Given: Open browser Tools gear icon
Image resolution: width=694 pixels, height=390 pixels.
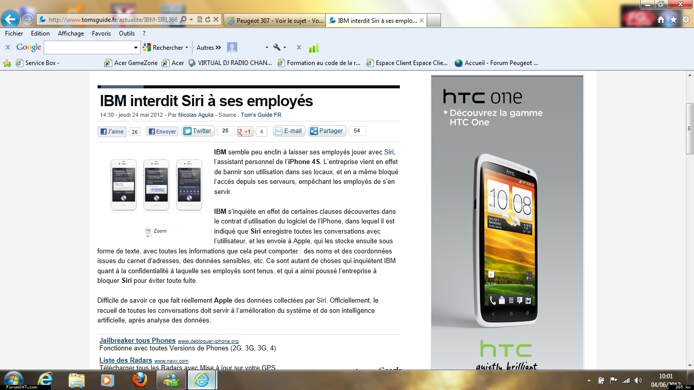Looking at the screenshot, I should [x=686, y=20].
